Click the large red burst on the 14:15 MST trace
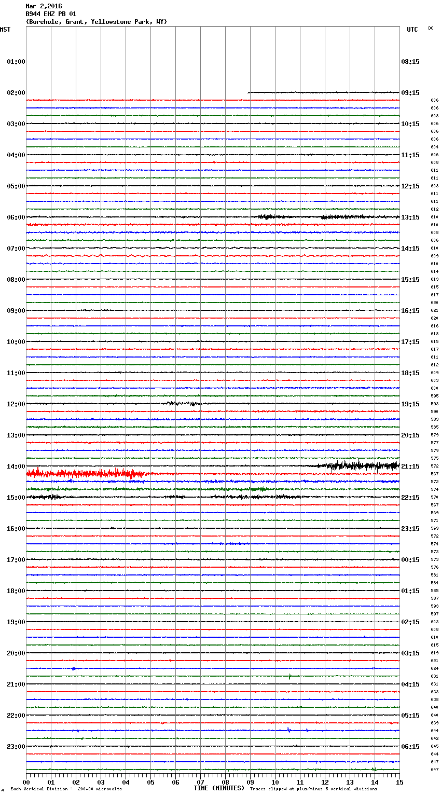441x796 pixels. [x=87, y=473]
